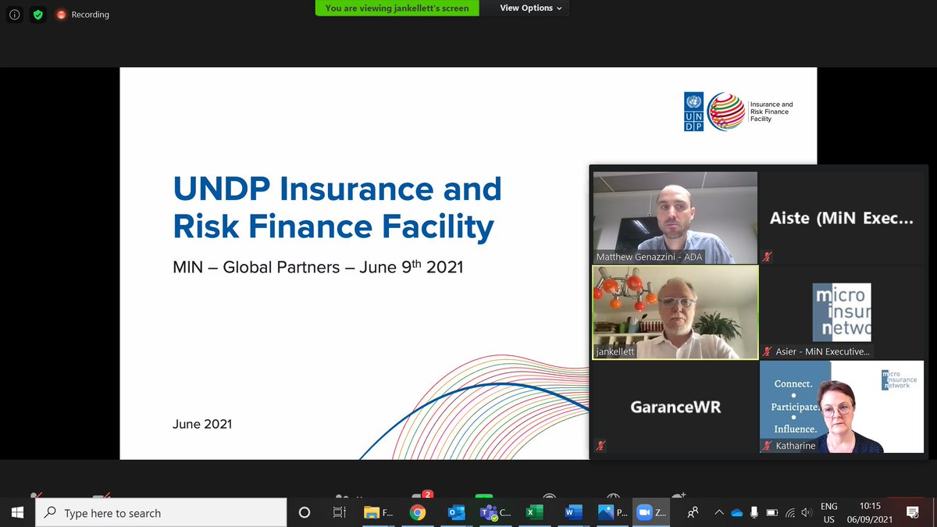The width and height of the screenshot is (937, 527).
Task: Open the taskbar clock showing 10:15
Action: pos(871,512)
